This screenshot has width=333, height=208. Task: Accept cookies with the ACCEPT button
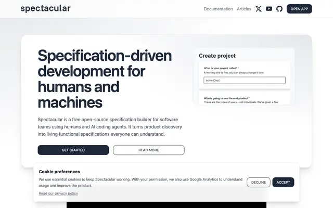(283, 183)
